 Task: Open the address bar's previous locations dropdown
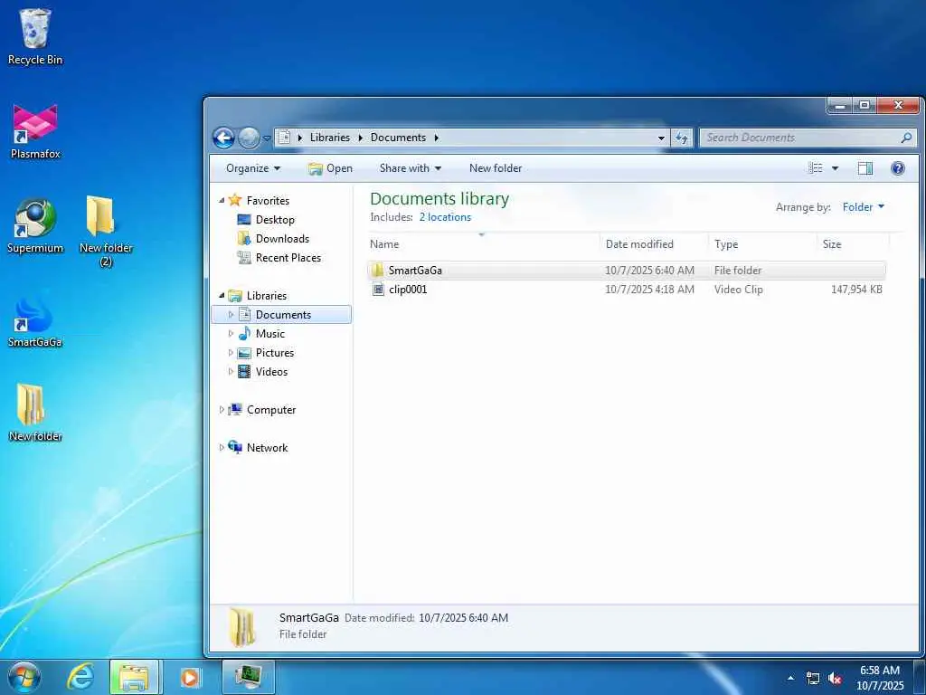pos(661,138)
